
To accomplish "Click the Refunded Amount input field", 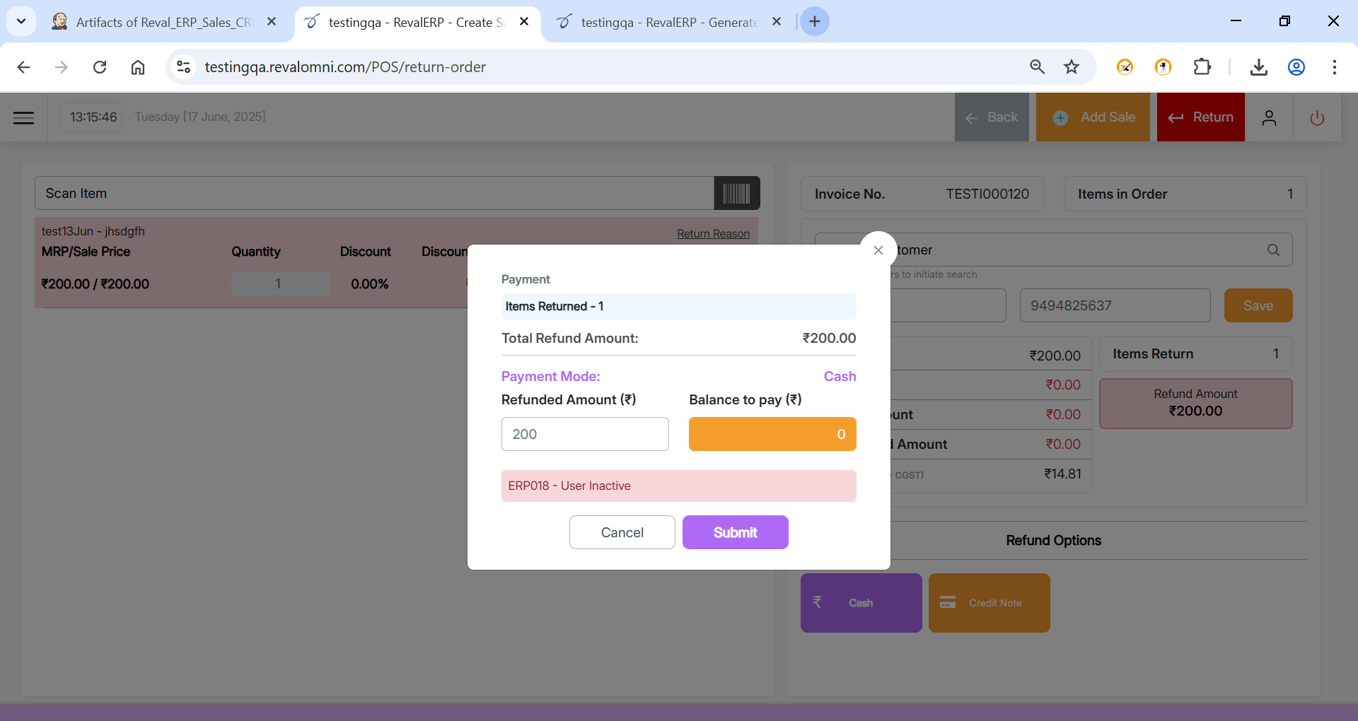I will [x=584, y=434].
